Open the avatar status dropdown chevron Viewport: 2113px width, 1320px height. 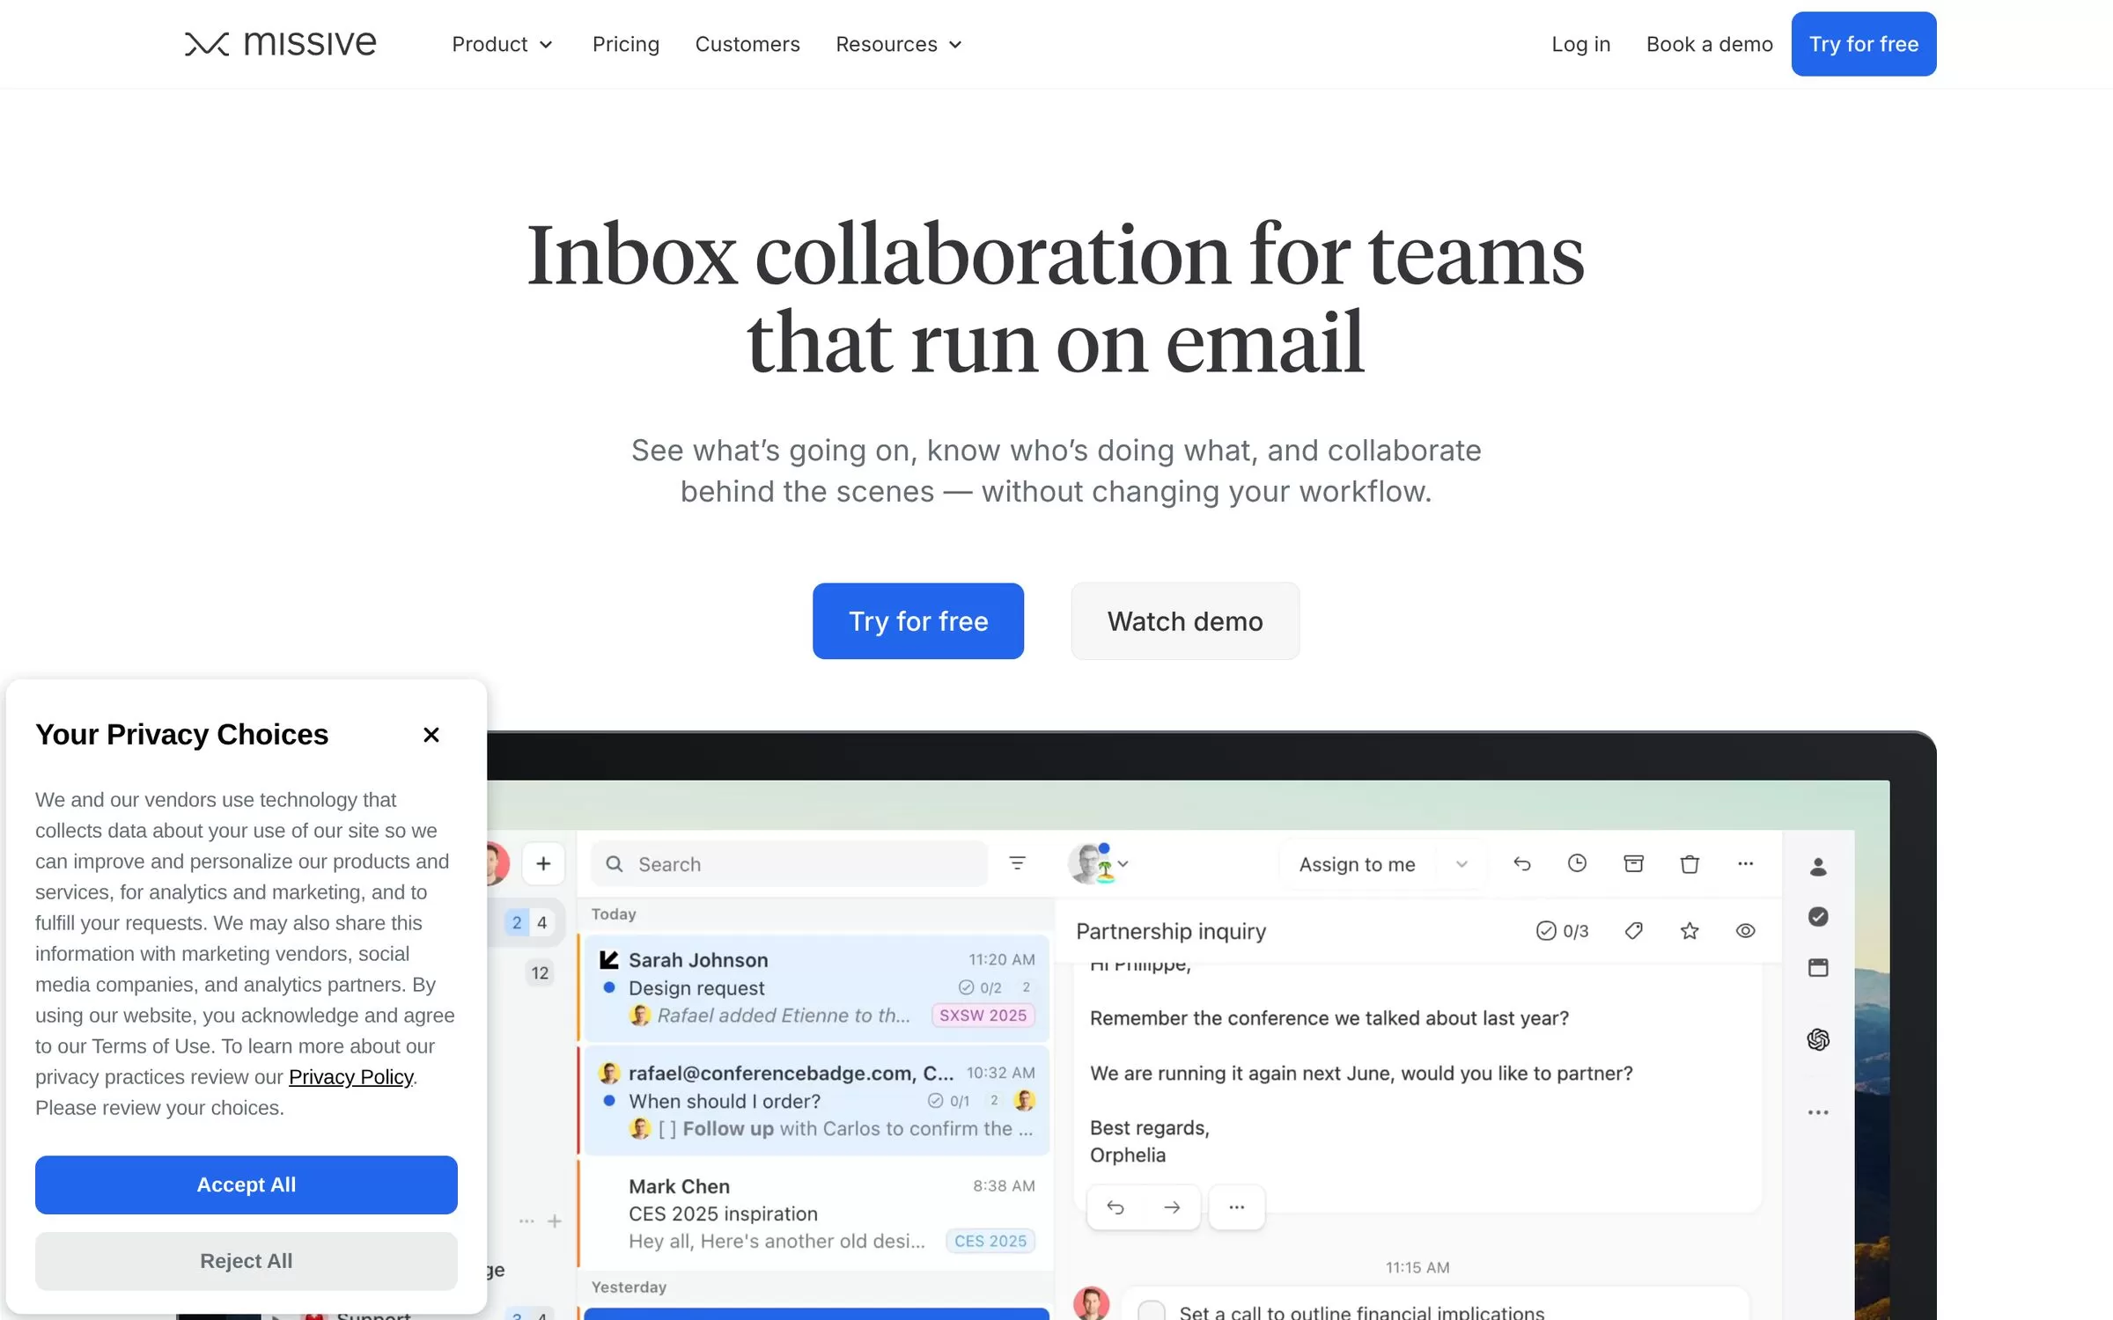[1123, 863]
